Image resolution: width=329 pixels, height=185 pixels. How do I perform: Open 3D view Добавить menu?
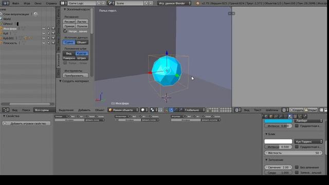pyautogui.click(x=84, y=110)
